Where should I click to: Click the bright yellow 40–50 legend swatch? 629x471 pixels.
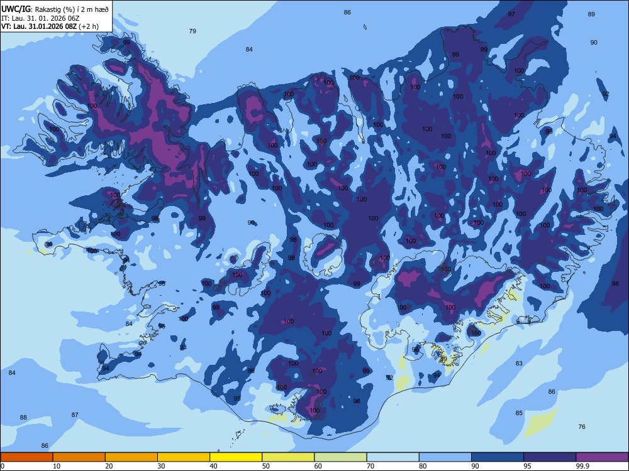(x=236, y=457)
